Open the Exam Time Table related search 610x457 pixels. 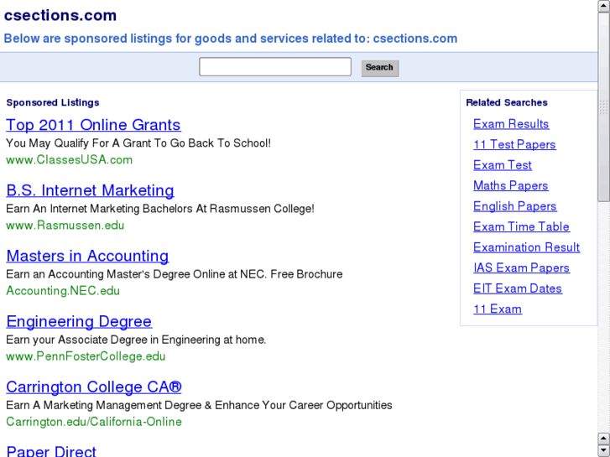coord(521,226)
